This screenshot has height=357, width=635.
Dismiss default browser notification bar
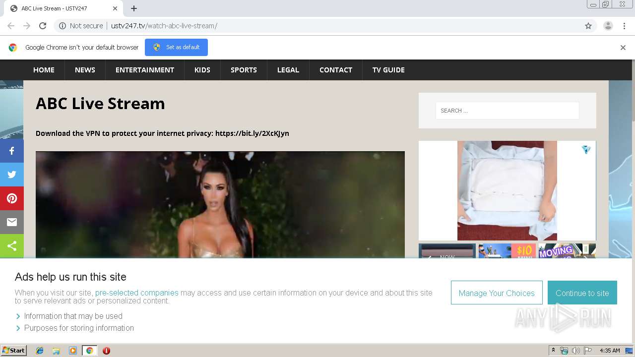623,48
